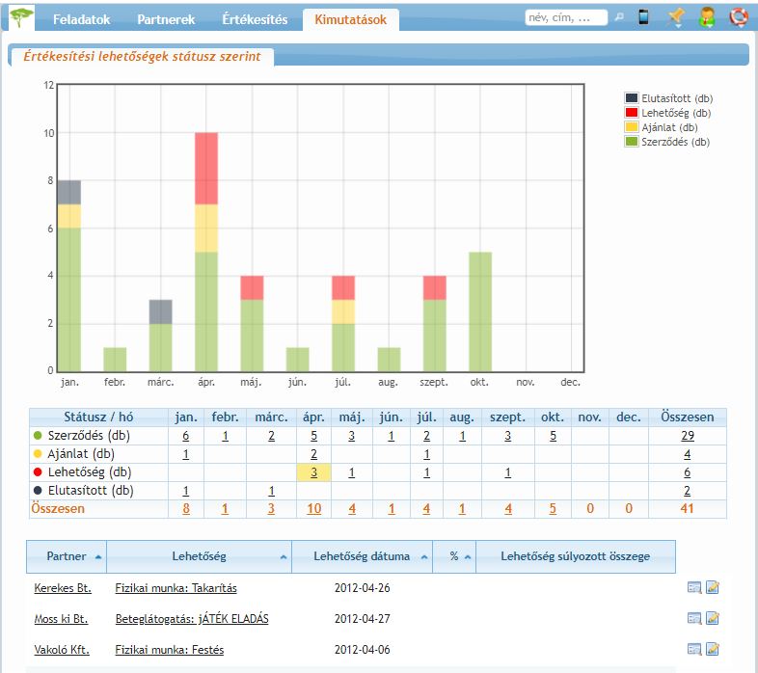758x673 pixels.
Task: Open the Értékesítés tab
Action: (255, 19)
